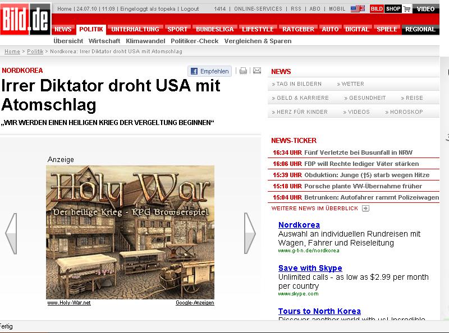Viewport: 449px width, 333px height.
Task: Open the shopping cart icon
Action: [x=406, y=9]
